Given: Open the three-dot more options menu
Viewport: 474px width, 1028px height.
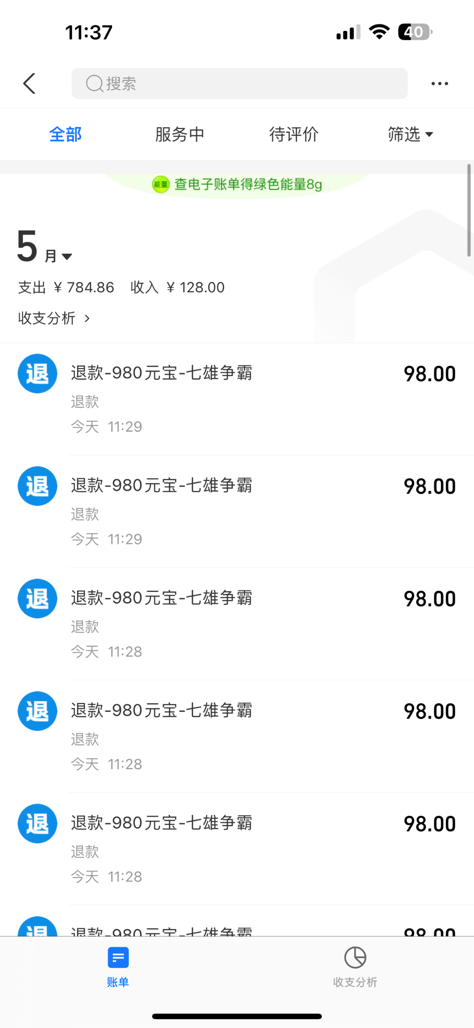Looking at the screenshot, I should click(x=439, y=84).
